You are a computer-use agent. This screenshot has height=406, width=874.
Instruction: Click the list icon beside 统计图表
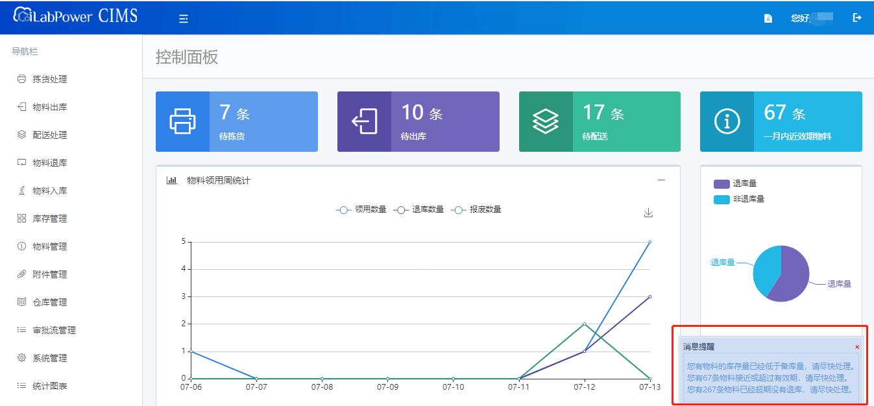pyautogui.click(x=21, y=386)
